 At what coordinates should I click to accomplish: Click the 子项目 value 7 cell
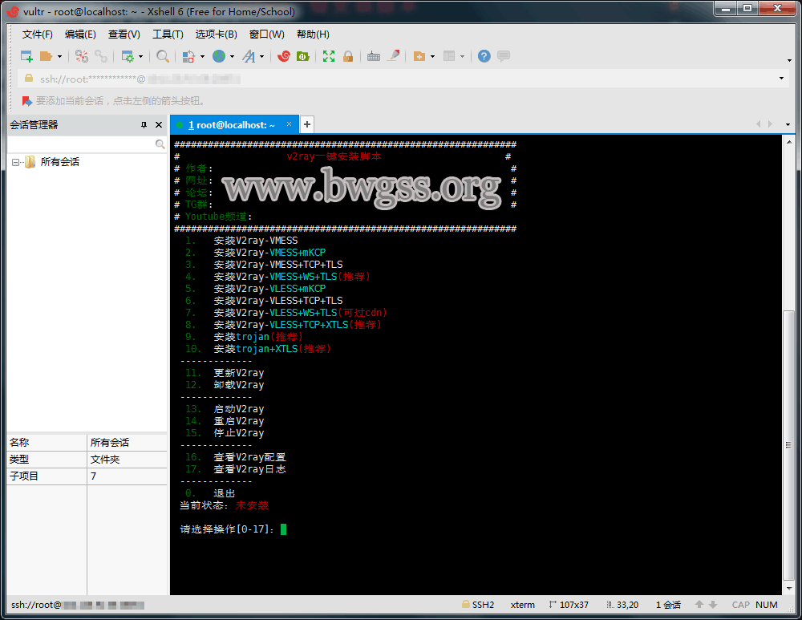tap(128, 476)
